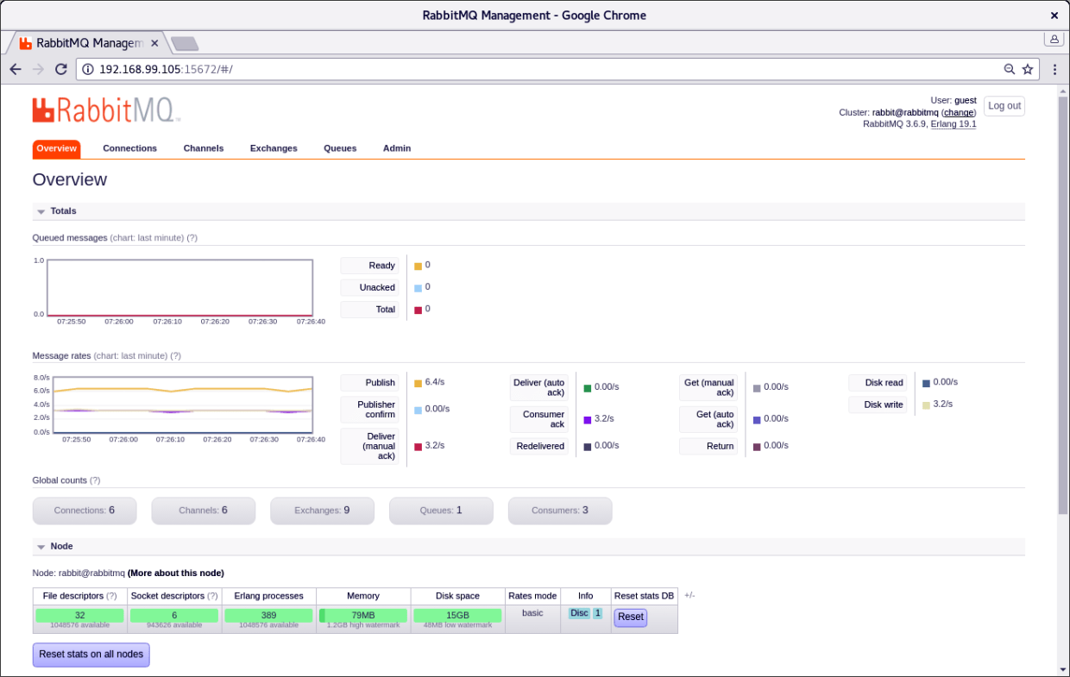Screen dimensions: 1070x677
Task: Click the purple Consumer ack swatch
Action: point(588,420)
